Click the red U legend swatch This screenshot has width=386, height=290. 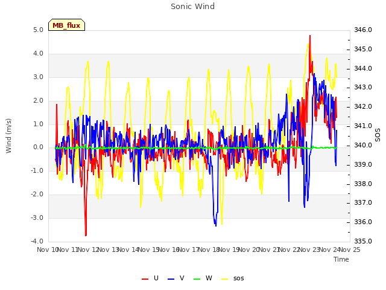(145, 279)
